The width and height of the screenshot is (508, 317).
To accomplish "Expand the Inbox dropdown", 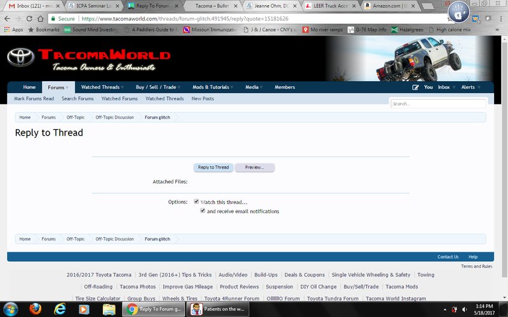I will pyautogui.click(x=454, y=87).
